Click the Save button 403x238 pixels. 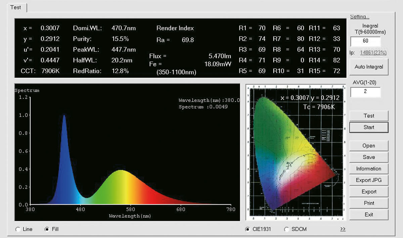[x=369, y=157]
